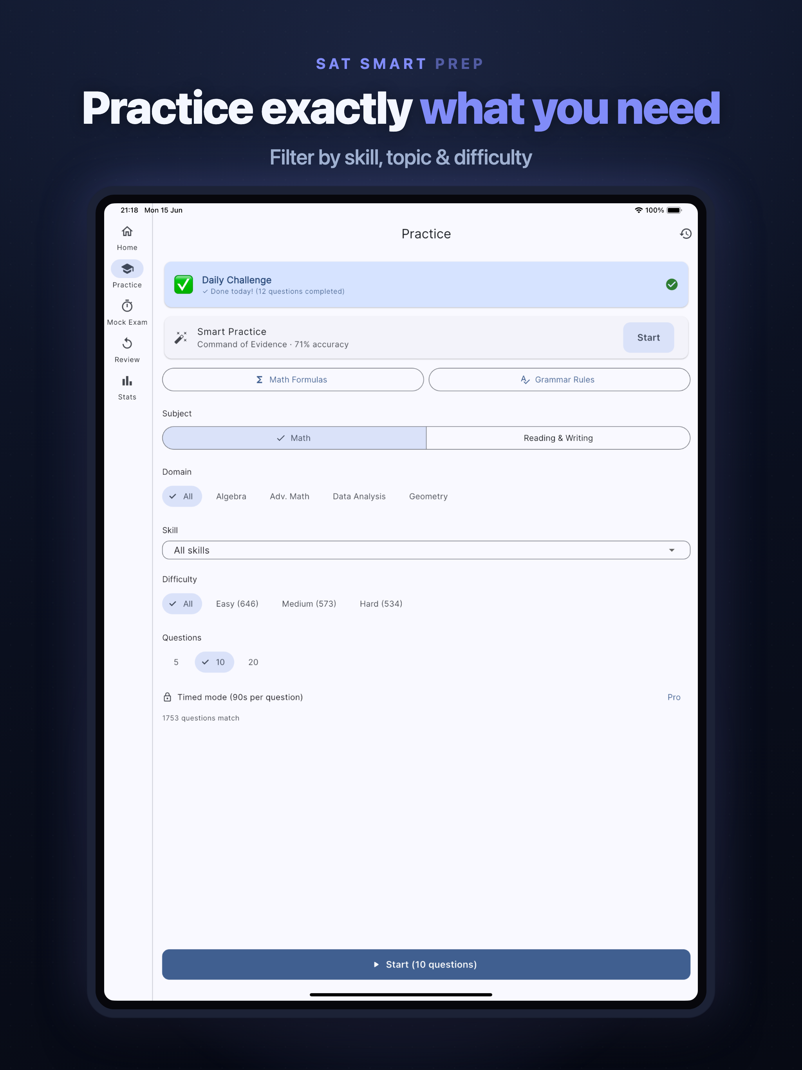Set question count to 10
The width and height of the screenshot is (802, 1070).
(214, 662)
